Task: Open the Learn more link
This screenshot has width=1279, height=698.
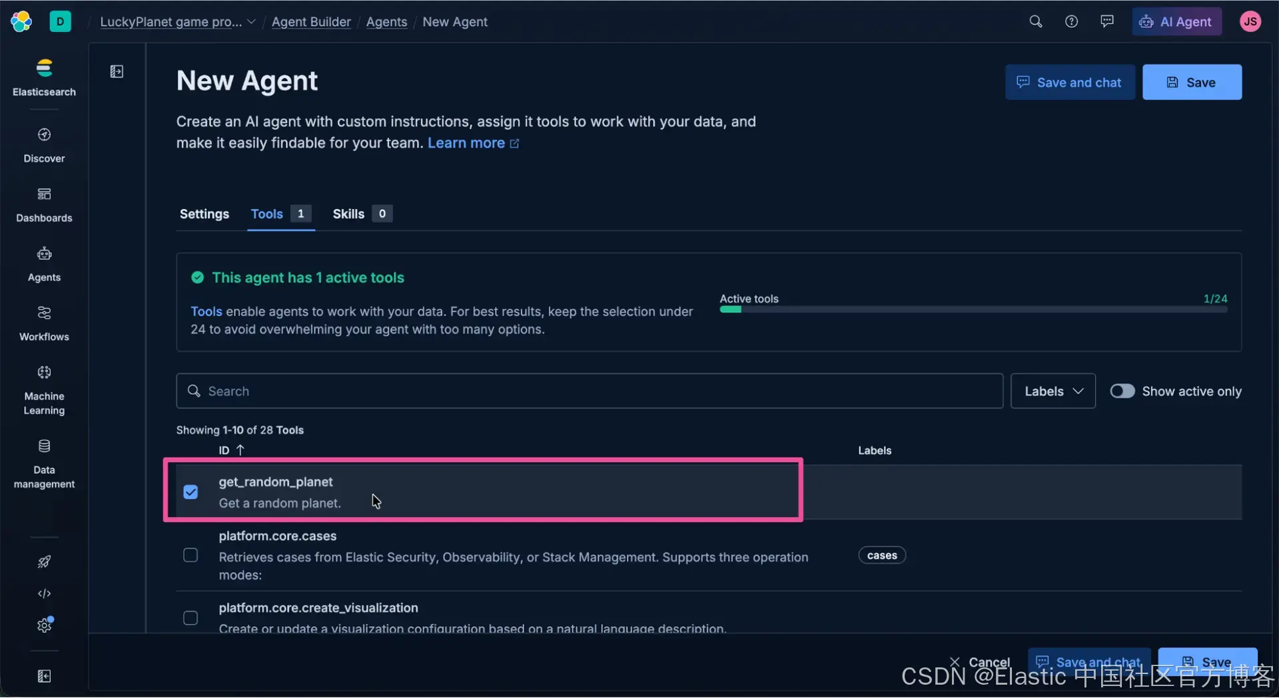Action: [x=473, y=143]
